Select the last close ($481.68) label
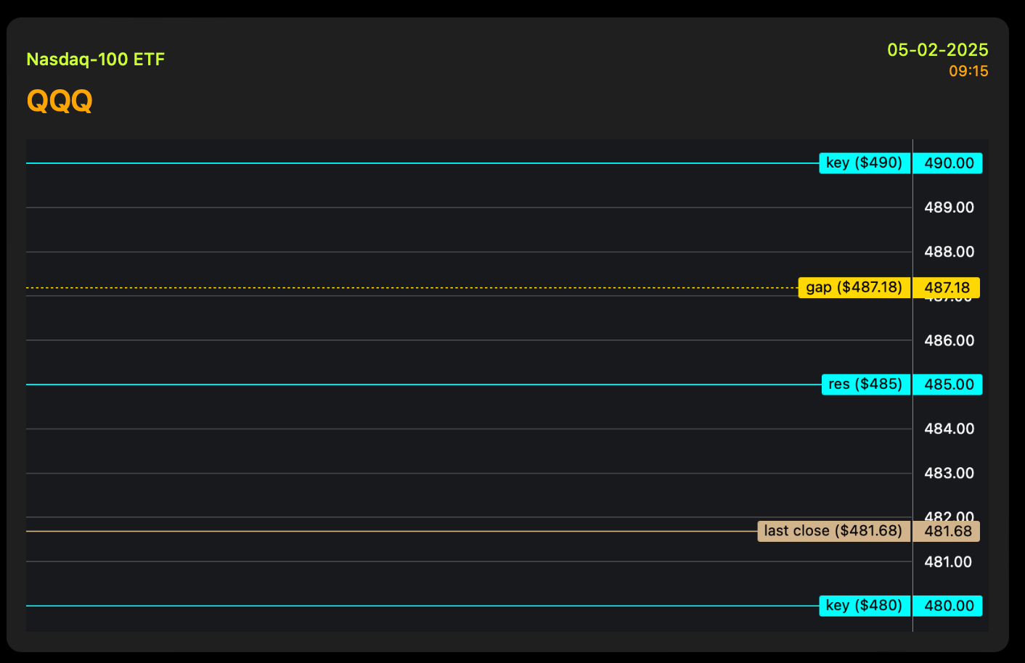This screenshot has height=663, width=1025. (x=833, y=532)
